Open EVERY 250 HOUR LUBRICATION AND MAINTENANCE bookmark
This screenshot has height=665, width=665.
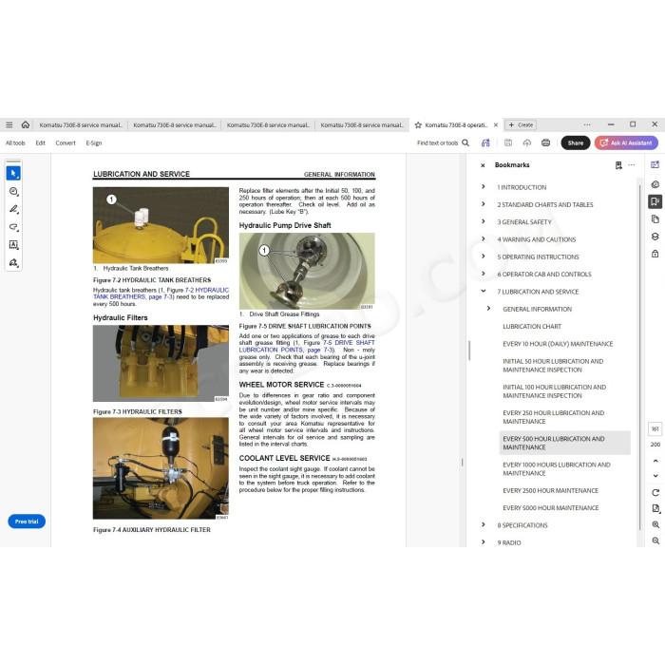coord(554,417)
